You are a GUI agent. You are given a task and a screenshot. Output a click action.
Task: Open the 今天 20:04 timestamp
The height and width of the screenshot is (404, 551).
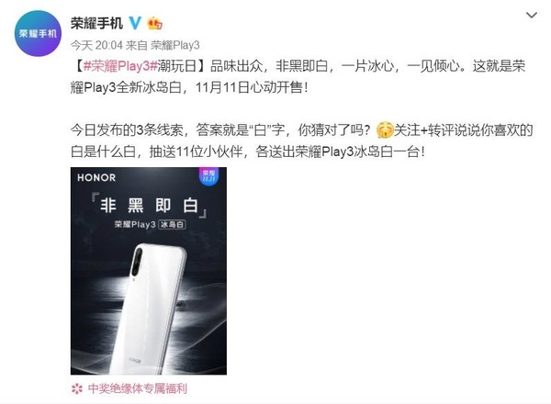click(96, 45)
